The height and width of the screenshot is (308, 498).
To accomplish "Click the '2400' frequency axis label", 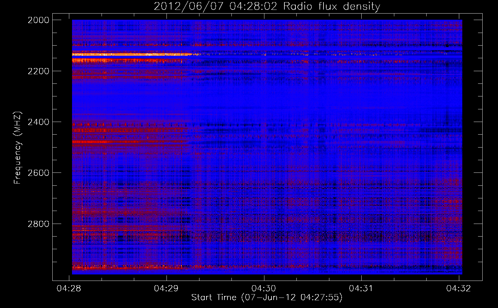I will coord(38,122).
